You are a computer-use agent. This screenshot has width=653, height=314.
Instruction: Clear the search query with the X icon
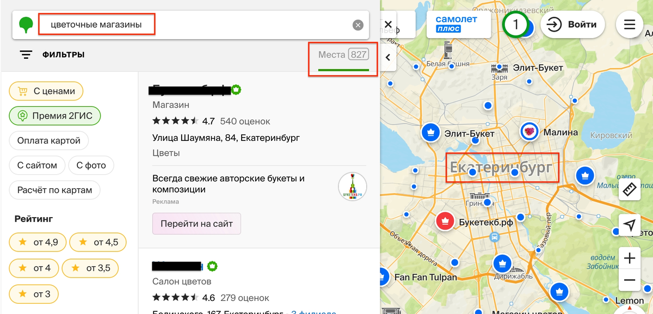358,24
